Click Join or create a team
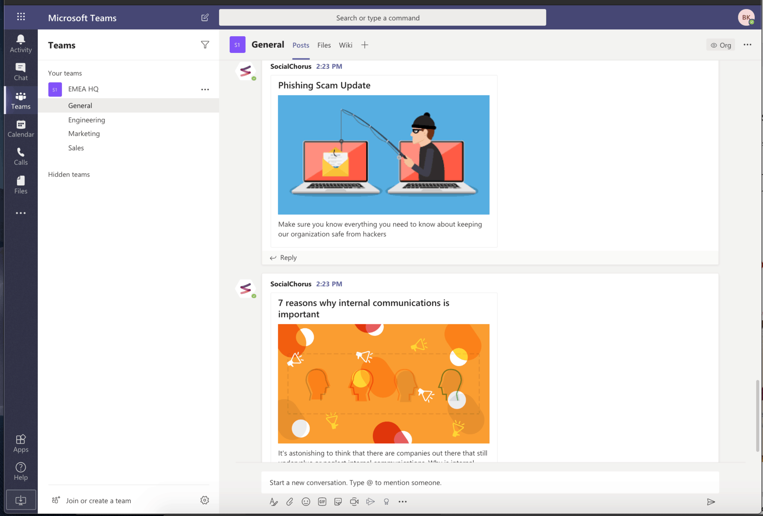This screenshot has width=763, height=516. [98, 500]
